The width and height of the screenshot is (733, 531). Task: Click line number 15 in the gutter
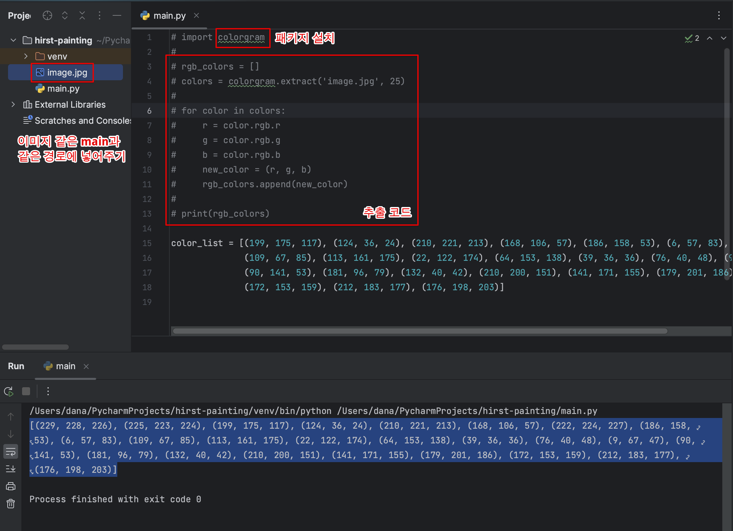pyautogui.click(x=147, y=243)
